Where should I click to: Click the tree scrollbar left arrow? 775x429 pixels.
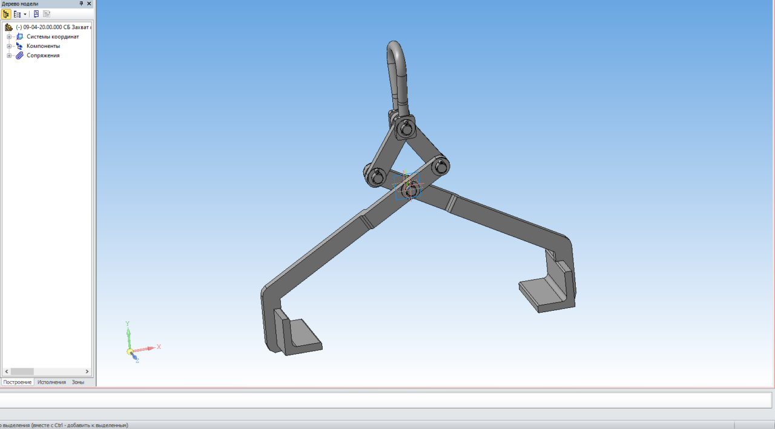(x=6, y=371)
